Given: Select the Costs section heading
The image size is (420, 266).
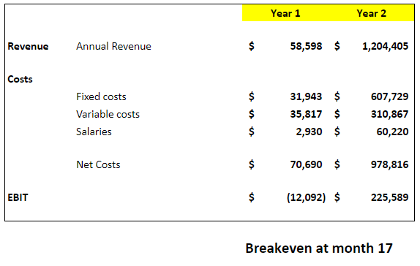Looking at the screenshot, I should click(20, 79).
